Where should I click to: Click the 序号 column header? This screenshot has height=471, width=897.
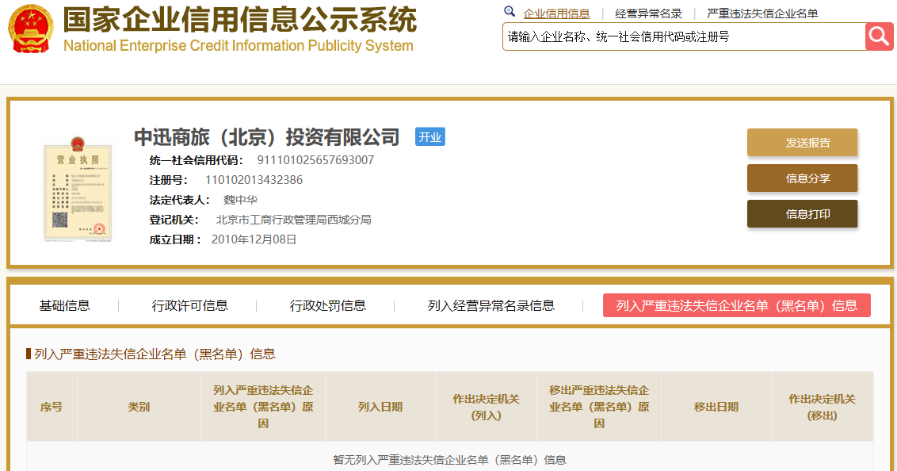(x=52, y=407)
